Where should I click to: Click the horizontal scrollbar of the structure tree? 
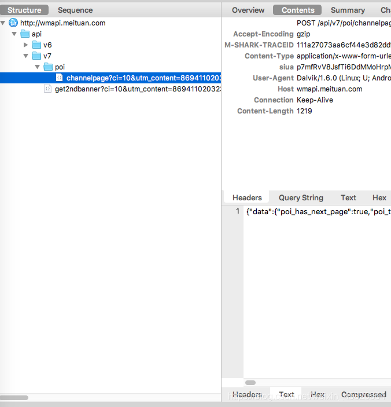(x=14, y=397)
